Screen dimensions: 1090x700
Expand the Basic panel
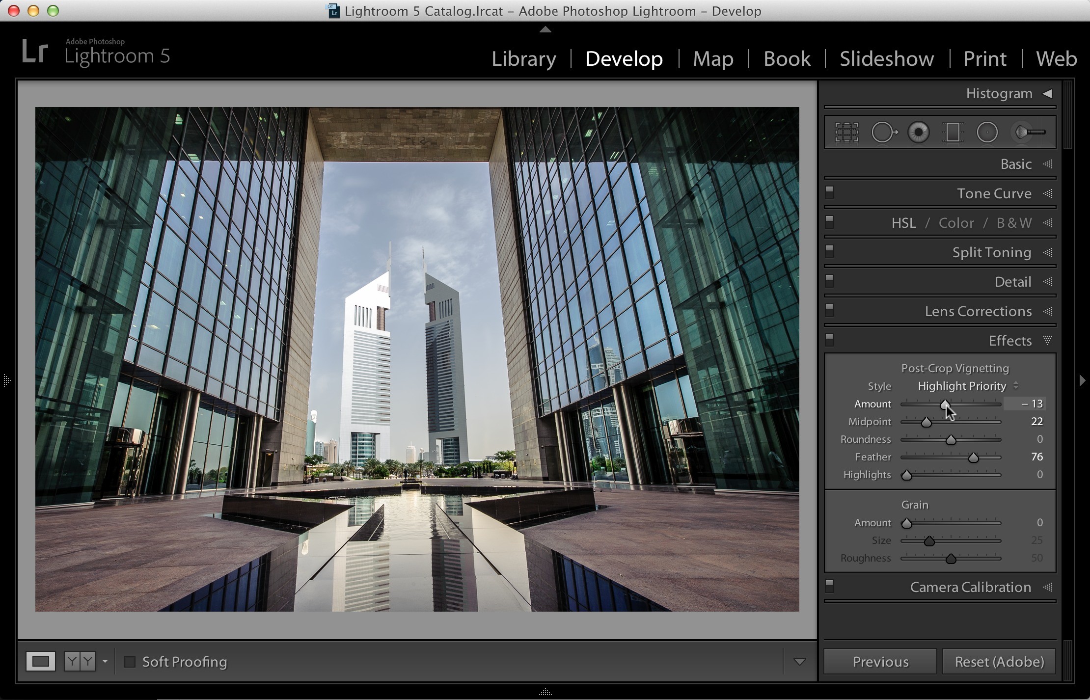coord(1048,164)
